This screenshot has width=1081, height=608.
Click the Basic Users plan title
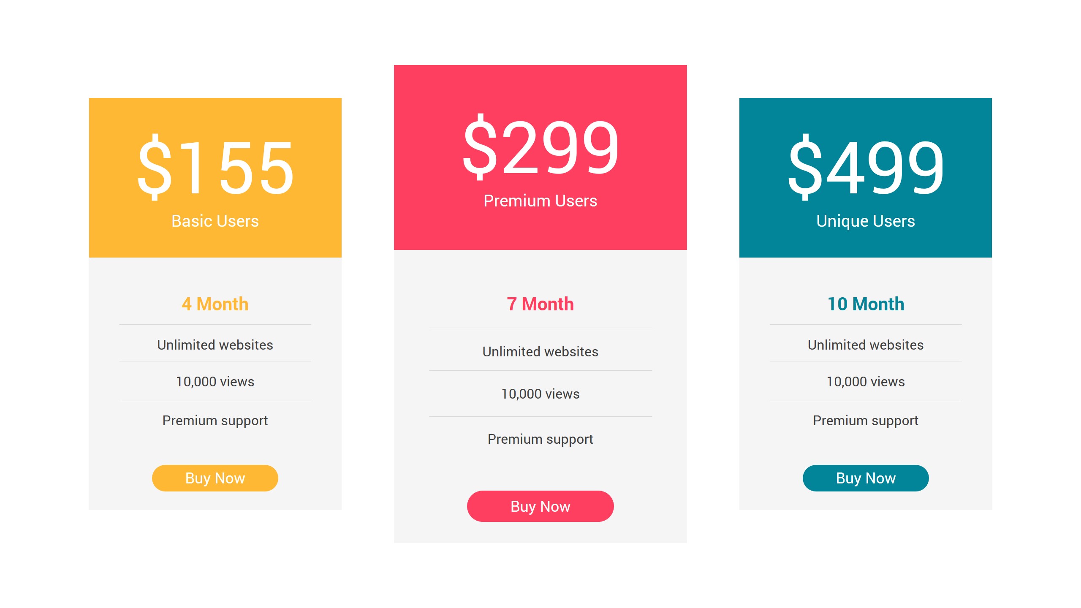point(215,220)
